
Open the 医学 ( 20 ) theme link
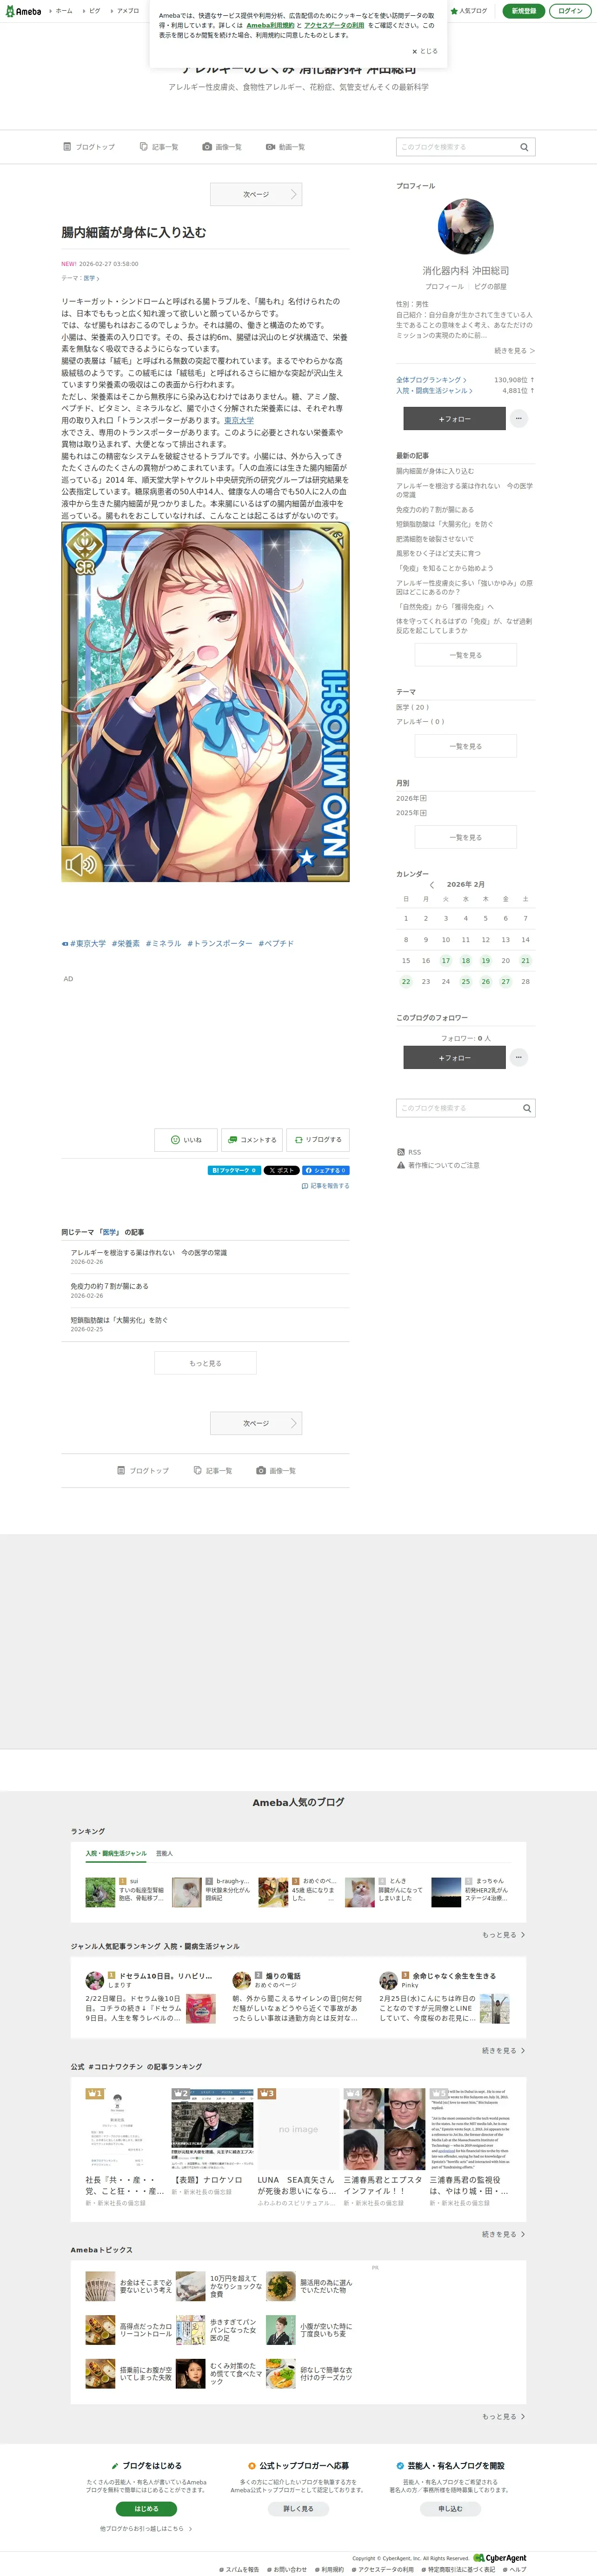pyautogui.click(x=412, y=707)
